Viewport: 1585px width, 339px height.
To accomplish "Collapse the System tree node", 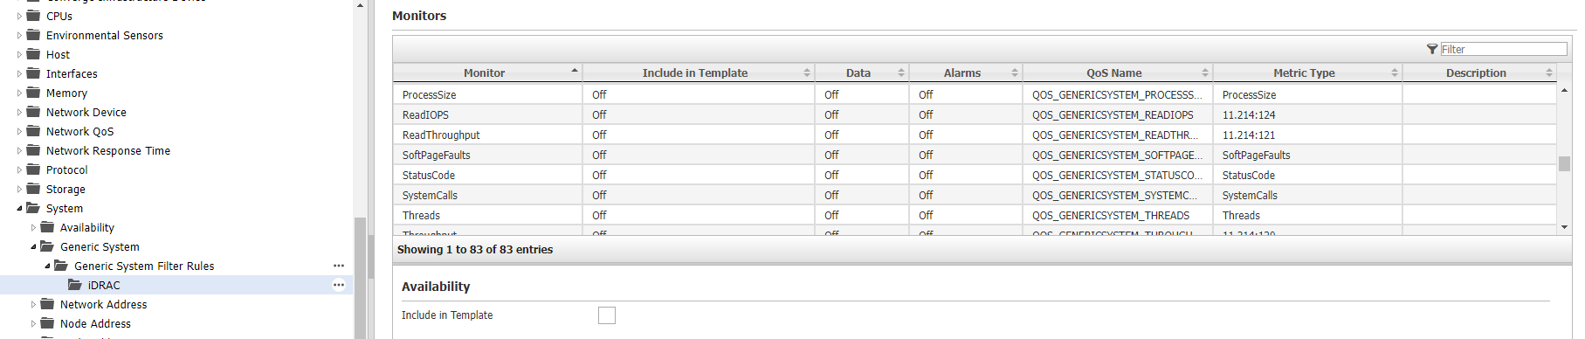I will 19,208.
